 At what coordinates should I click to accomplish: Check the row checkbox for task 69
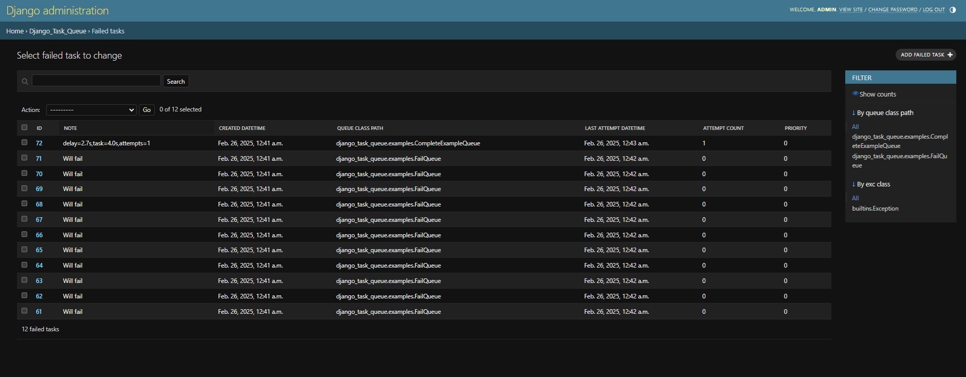(x=24, y=188)
